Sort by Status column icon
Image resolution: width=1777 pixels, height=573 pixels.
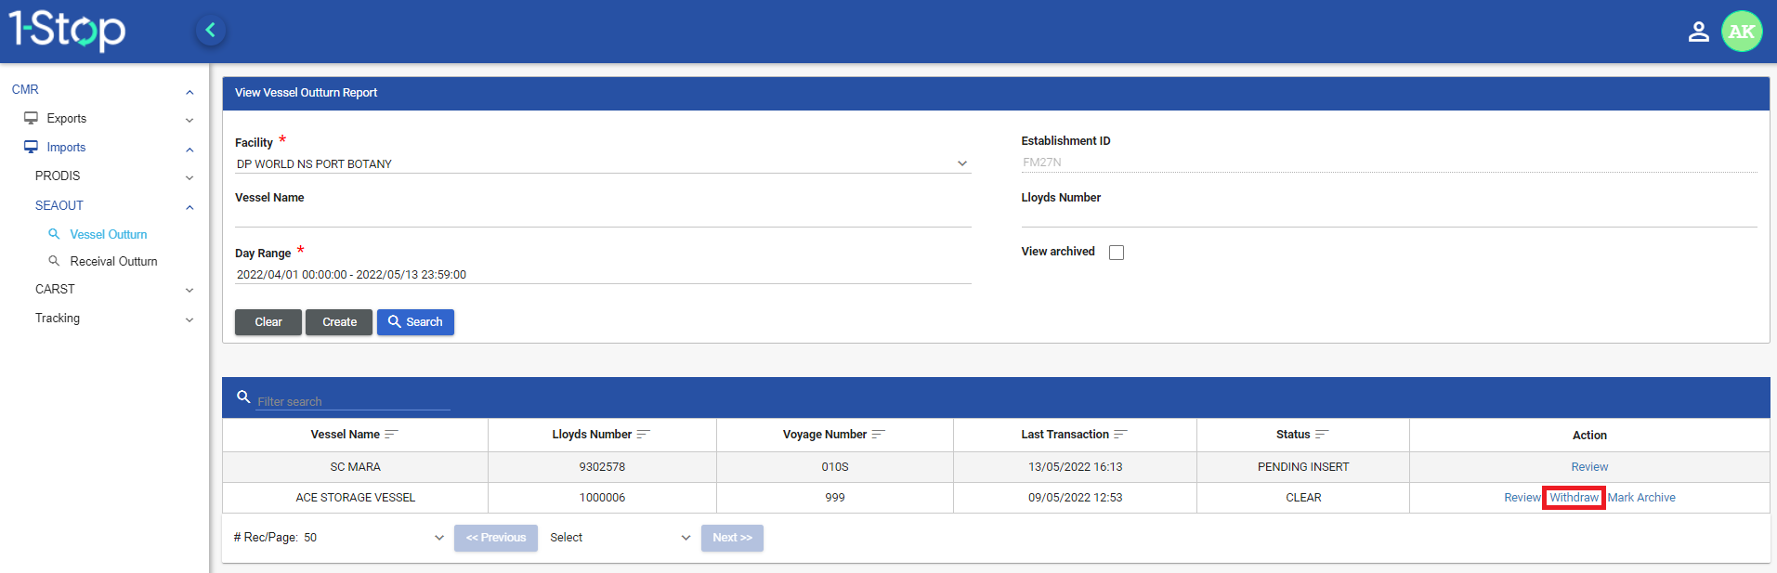click(1322, 435)
